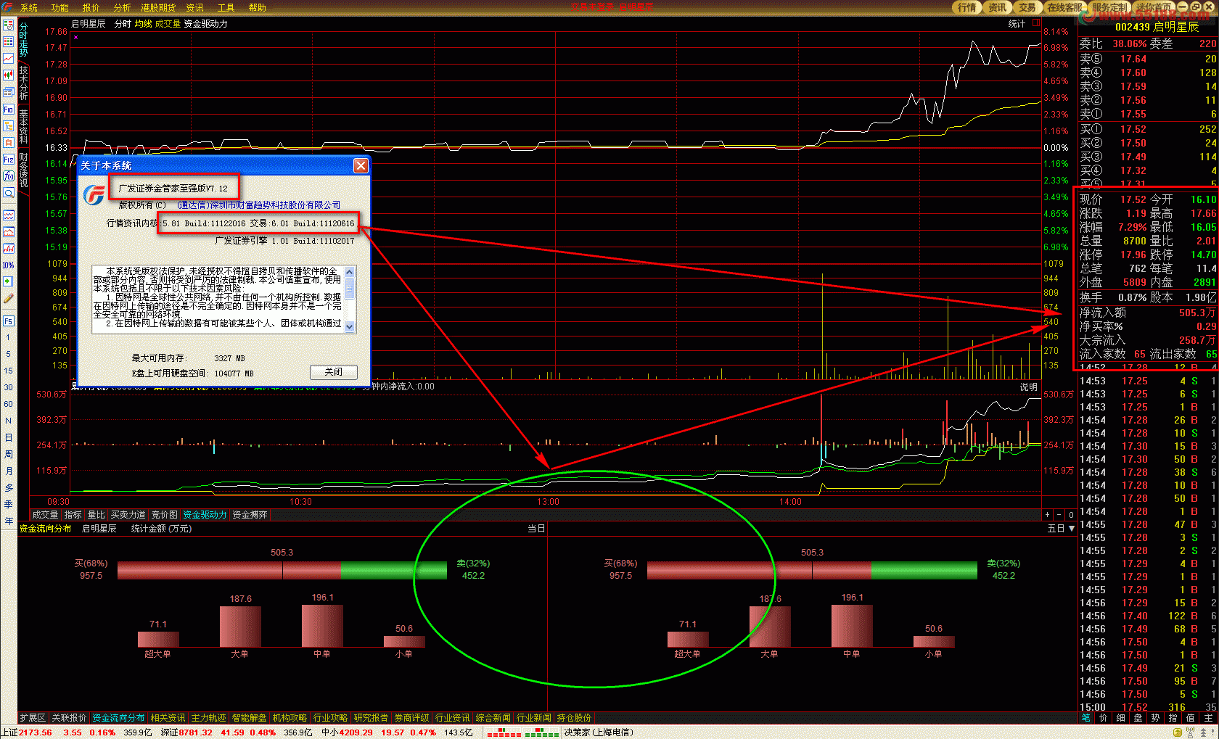Viewport: 1219px width, 739px height.
Task: Open the f(x) formula icon in left toolbar
Action: click(9, 176)
